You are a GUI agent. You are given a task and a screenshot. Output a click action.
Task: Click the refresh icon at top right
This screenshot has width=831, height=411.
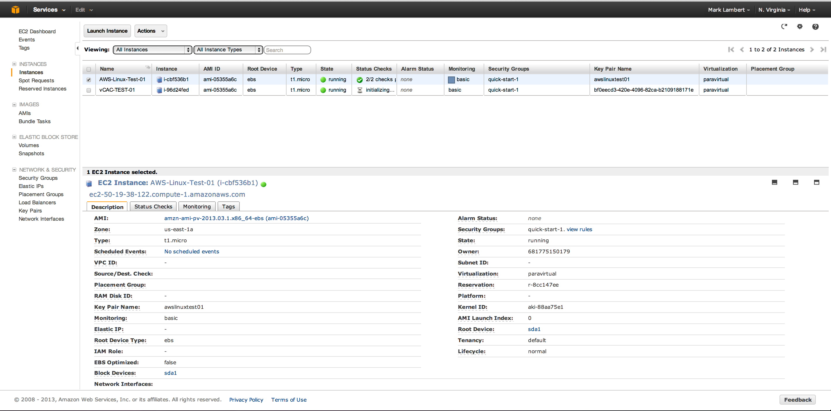pyautogui.click(x=784, y=27)
